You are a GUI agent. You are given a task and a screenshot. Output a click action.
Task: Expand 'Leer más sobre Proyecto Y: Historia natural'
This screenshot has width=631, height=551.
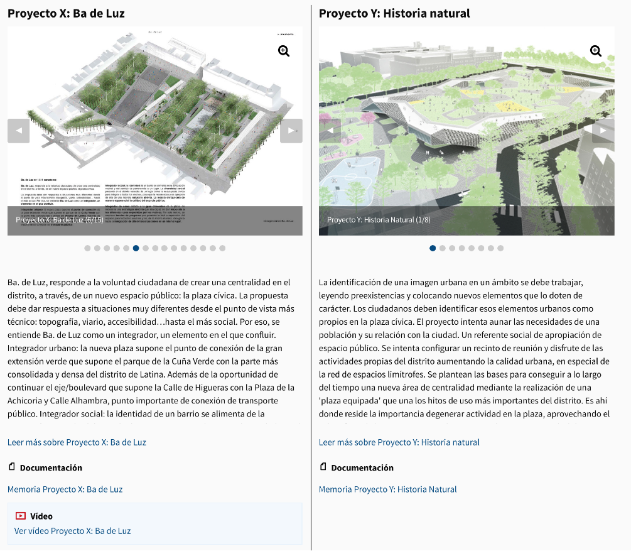pos(399,442)
